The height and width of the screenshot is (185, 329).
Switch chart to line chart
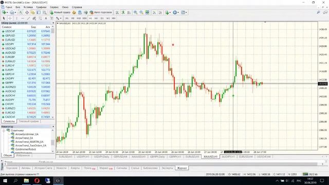pos(129,12)
